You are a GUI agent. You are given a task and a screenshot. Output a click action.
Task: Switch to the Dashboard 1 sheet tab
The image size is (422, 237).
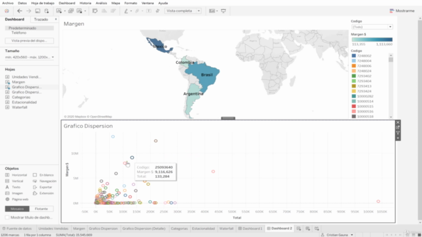(x=250, y=228)
